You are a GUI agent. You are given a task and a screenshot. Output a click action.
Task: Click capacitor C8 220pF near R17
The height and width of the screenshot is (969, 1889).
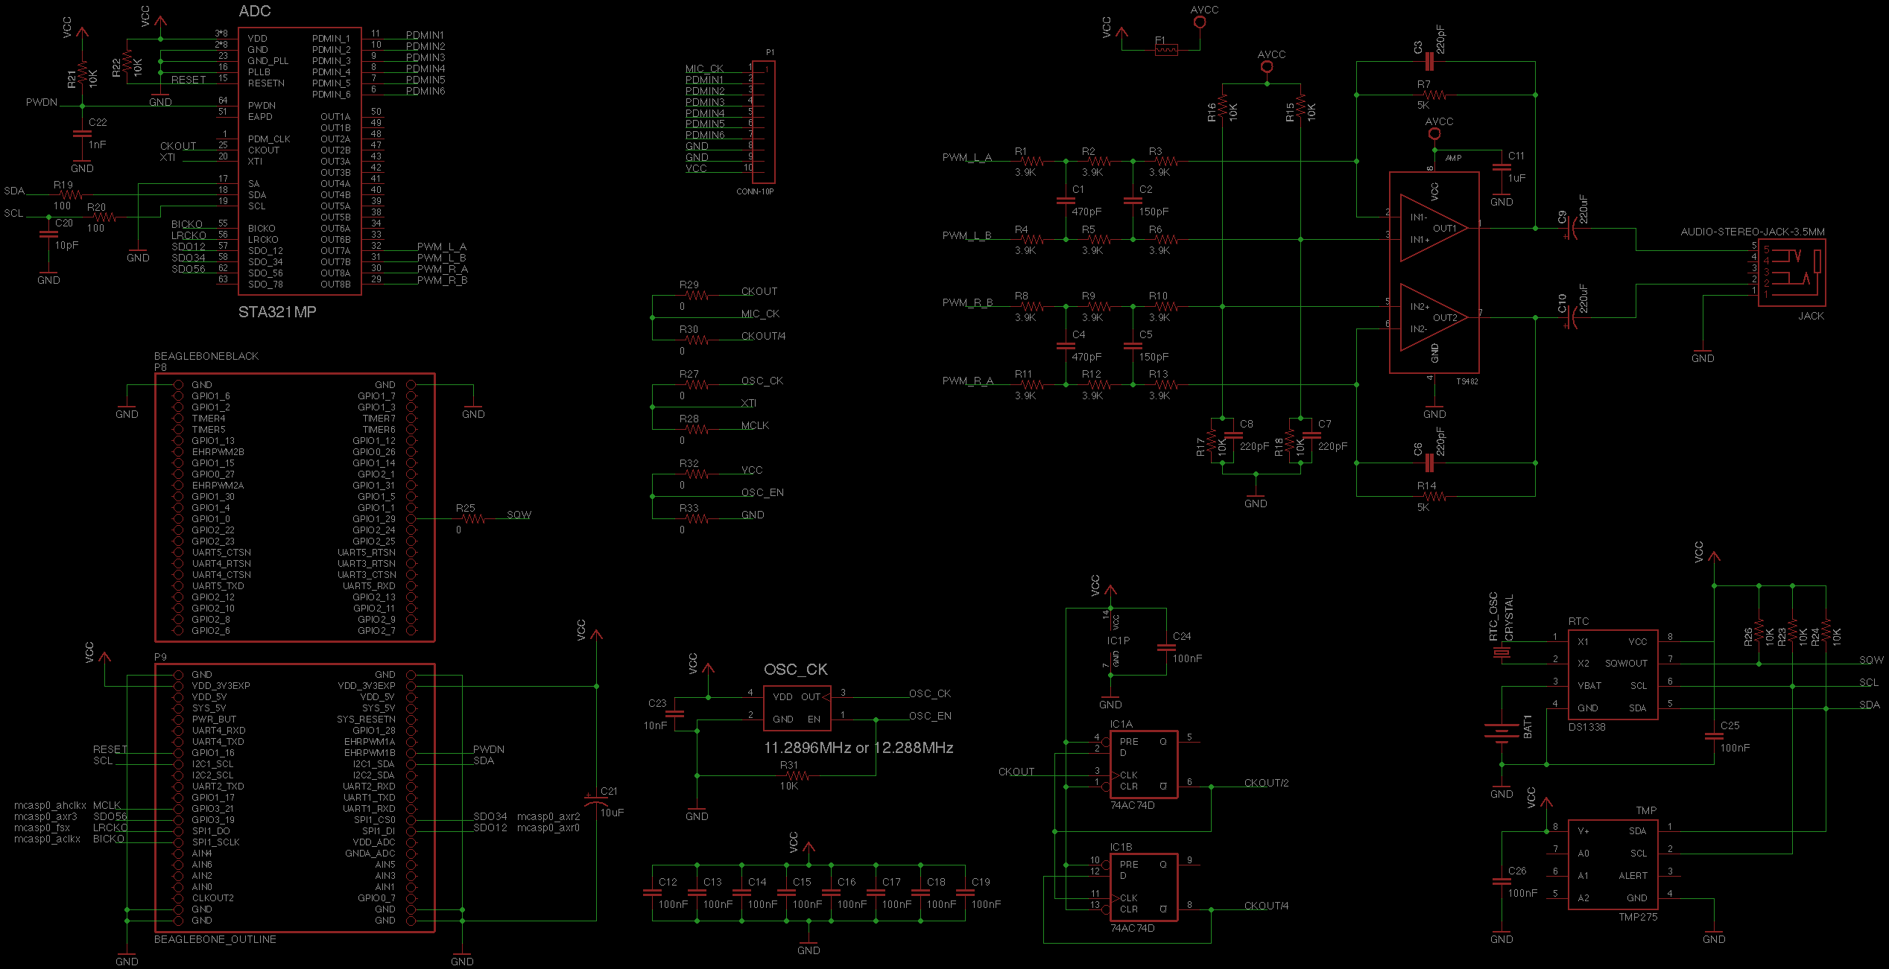1234,435
